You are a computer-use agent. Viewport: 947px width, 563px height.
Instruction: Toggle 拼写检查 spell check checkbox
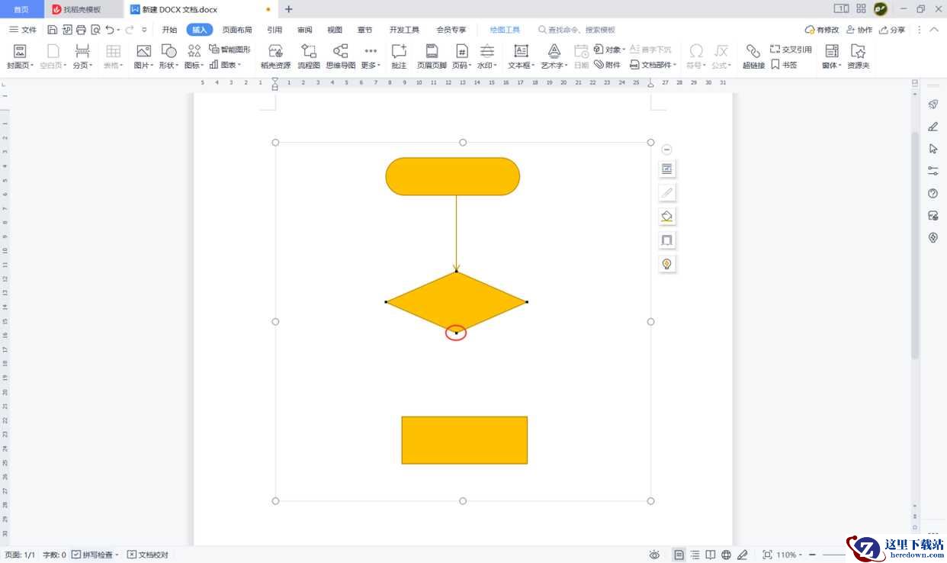[x=76, y=555]
